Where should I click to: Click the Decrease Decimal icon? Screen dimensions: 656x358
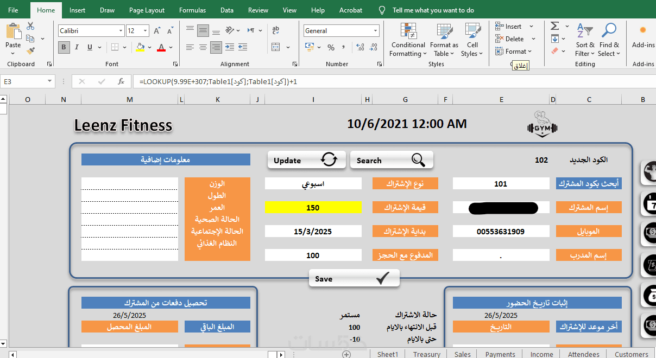[x=372, y=47]
